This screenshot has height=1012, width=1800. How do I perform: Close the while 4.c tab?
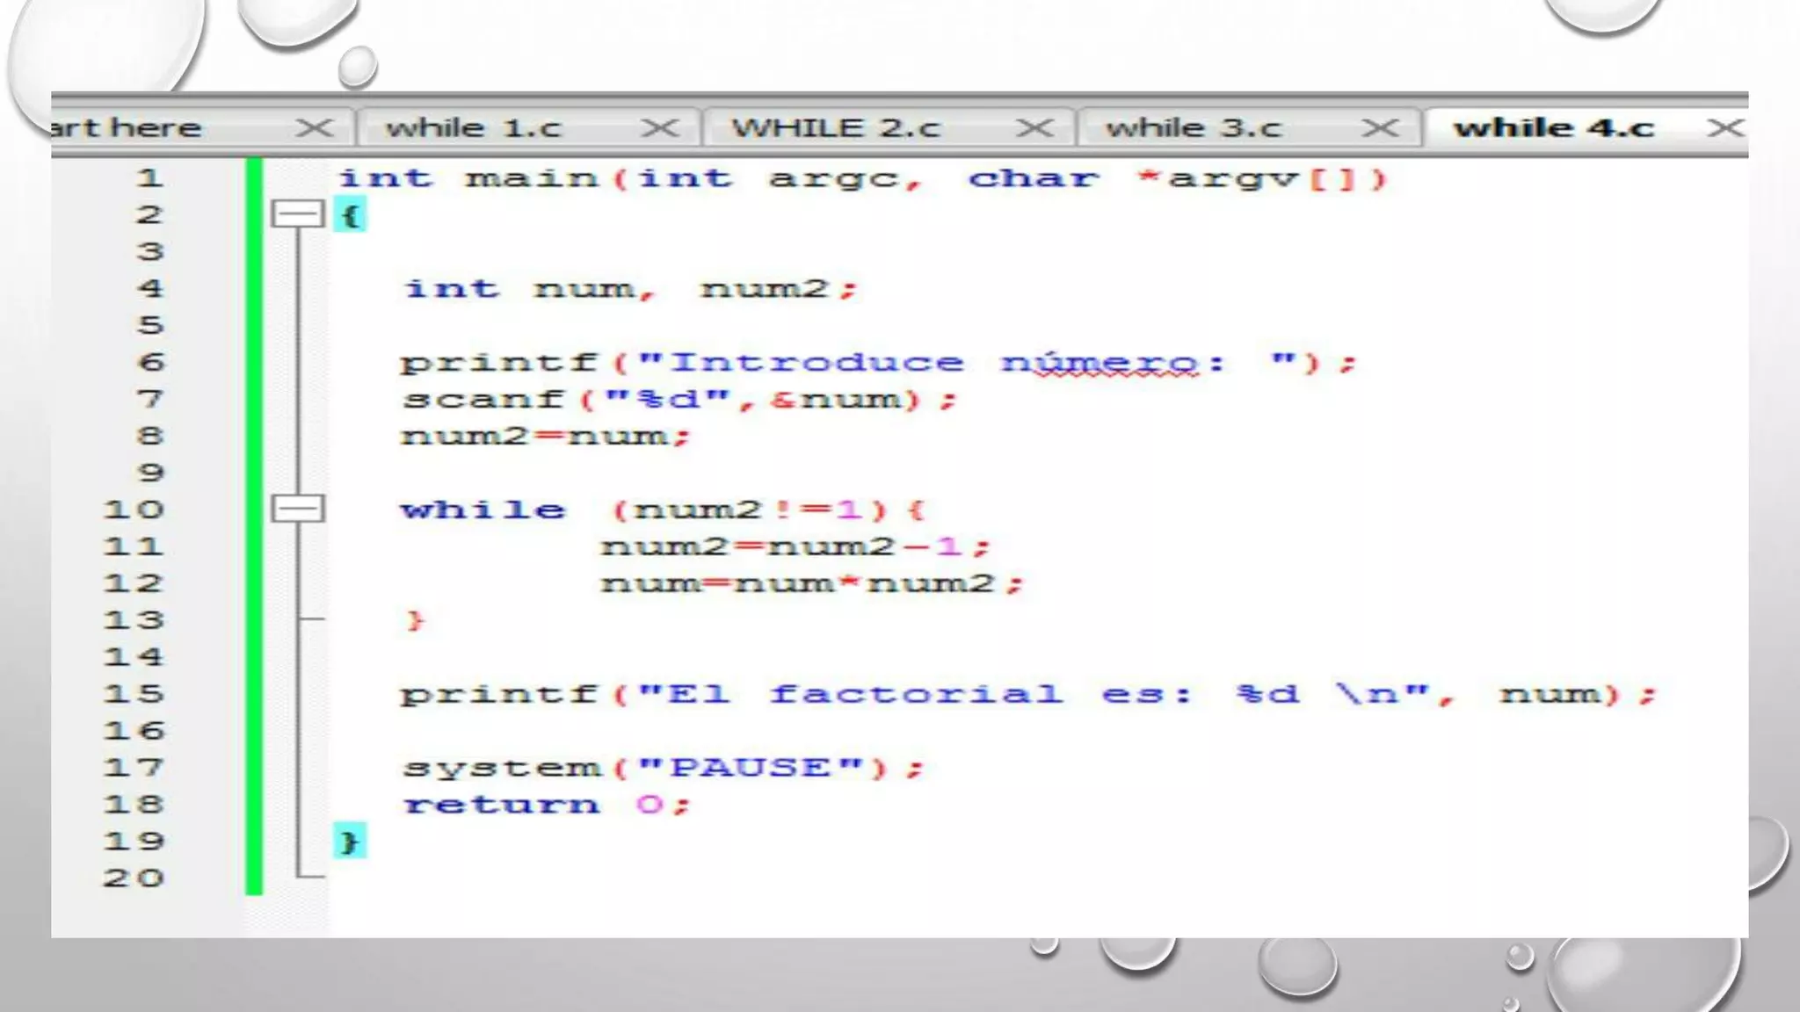pyautogui.click(x=1725, y=128)
